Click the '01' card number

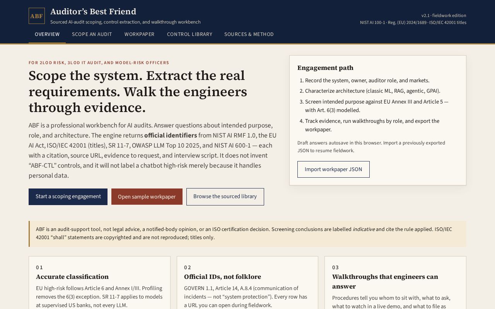coord(39,267)
